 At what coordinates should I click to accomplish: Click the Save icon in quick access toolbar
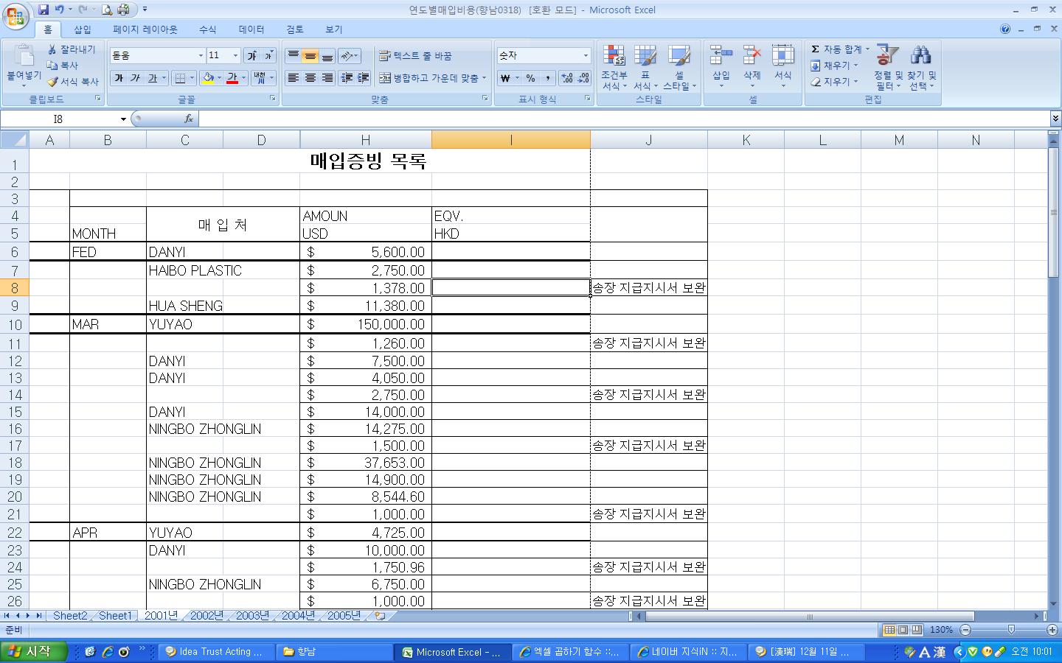44,10
